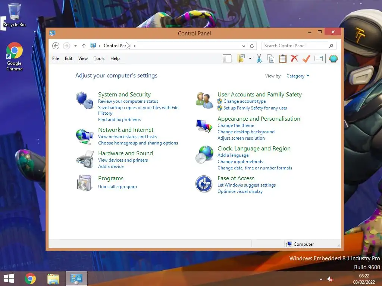Open the View menu
382x286 pixels.
point(83,58)
